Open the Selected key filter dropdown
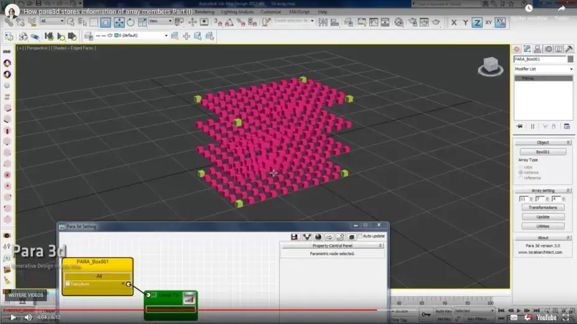 click(x=474, y=311)
